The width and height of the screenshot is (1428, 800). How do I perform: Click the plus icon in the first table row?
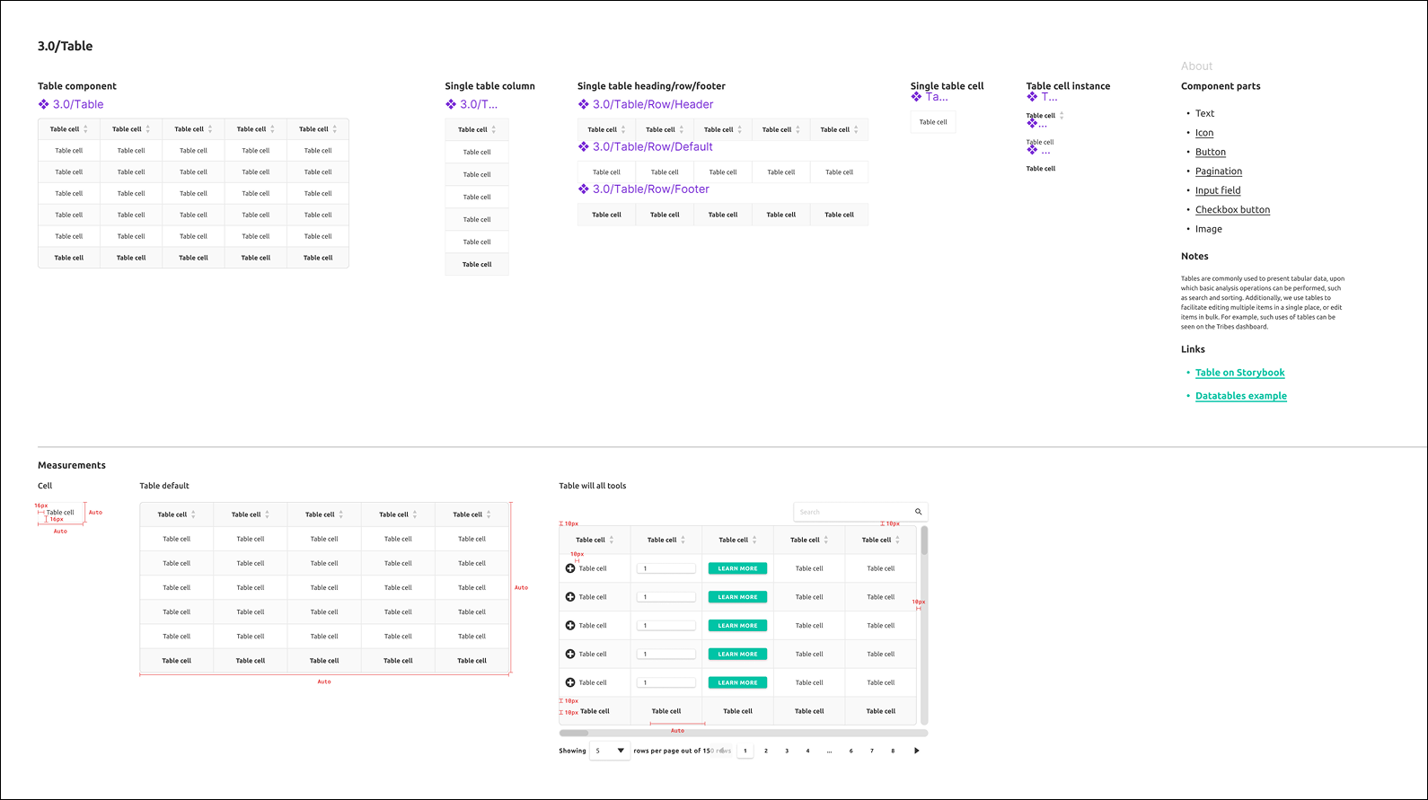pos(570,568)
